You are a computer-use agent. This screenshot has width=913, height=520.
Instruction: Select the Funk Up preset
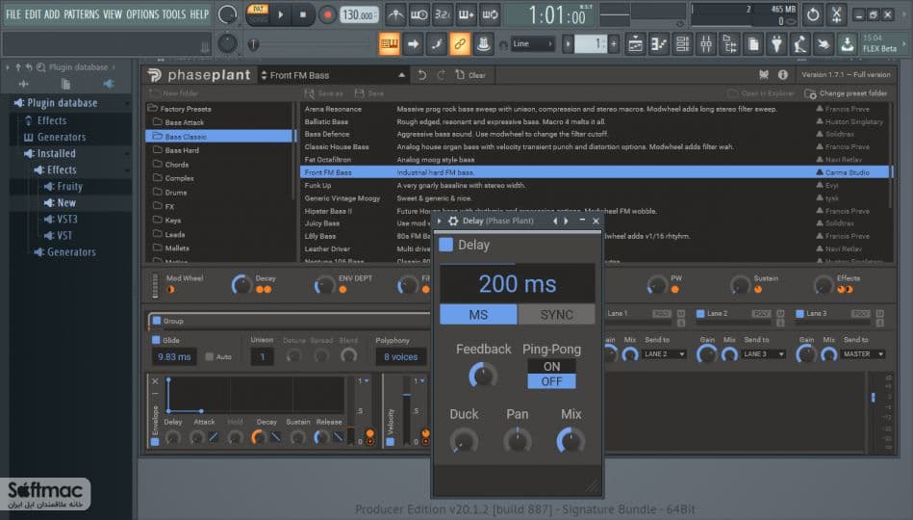pos(317,186)
